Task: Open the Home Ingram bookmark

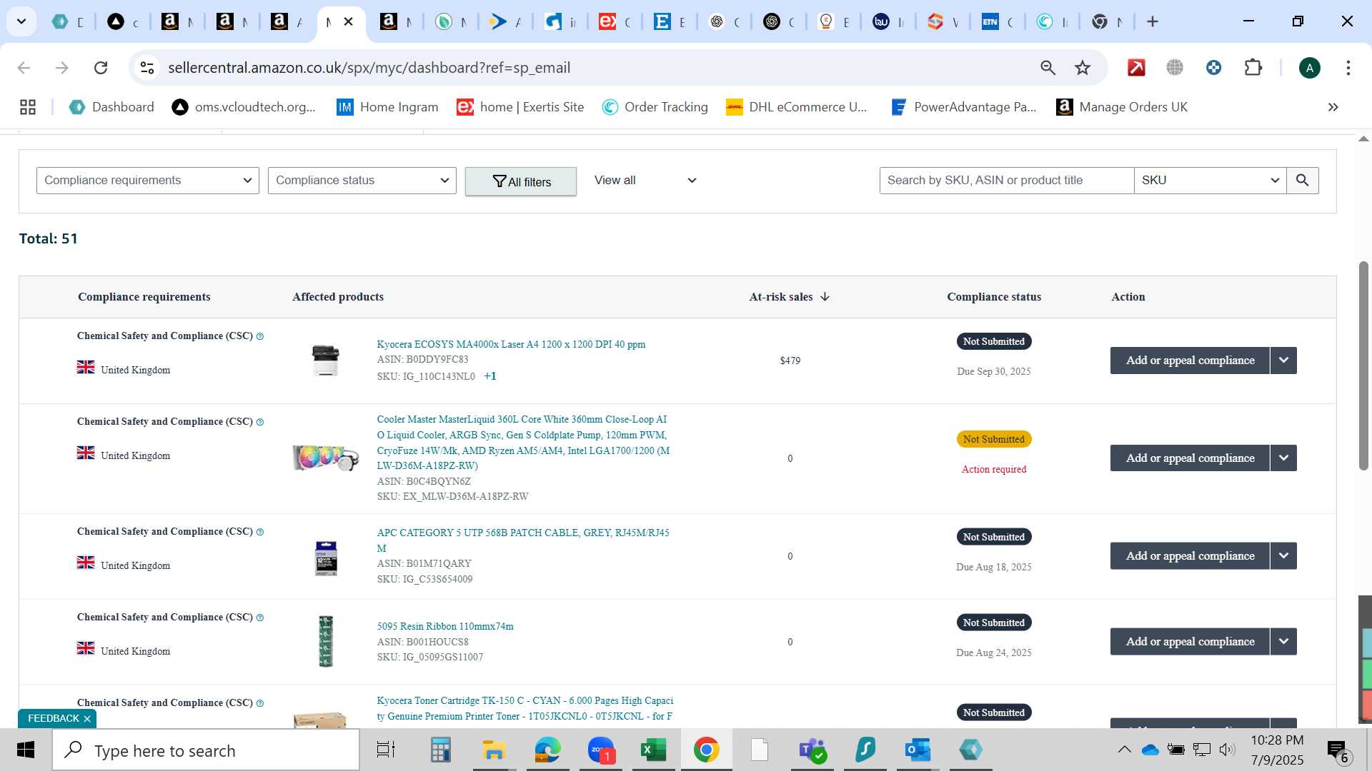Action: [387, 107]
